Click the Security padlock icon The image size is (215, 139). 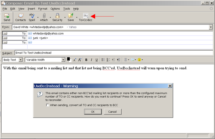coord(57,17)
